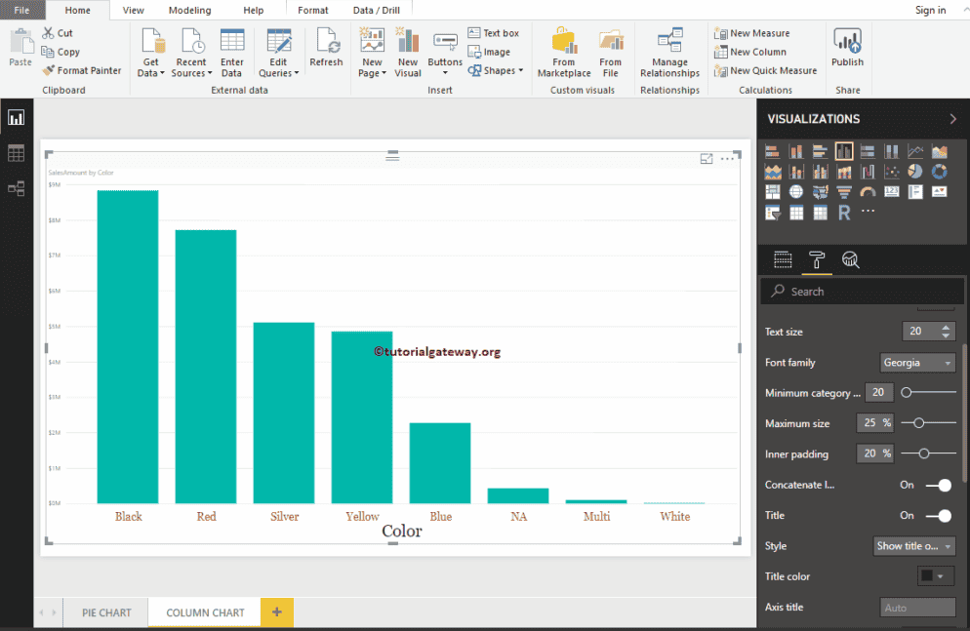The image size is (970, 631).
Task: Select the Funnel chart visualization icon
Action: click(843, 191)
